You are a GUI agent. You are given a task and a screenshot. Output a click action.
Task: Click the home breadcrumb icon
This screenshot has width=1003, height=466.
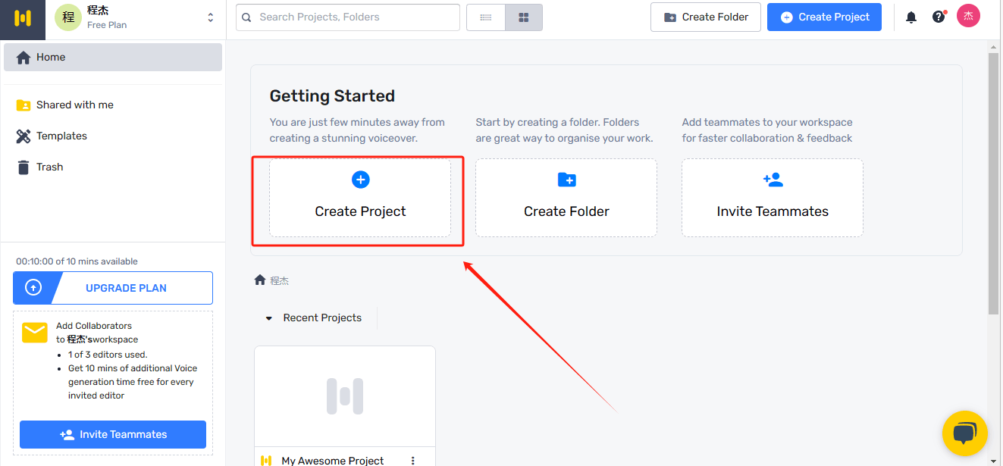260,280
